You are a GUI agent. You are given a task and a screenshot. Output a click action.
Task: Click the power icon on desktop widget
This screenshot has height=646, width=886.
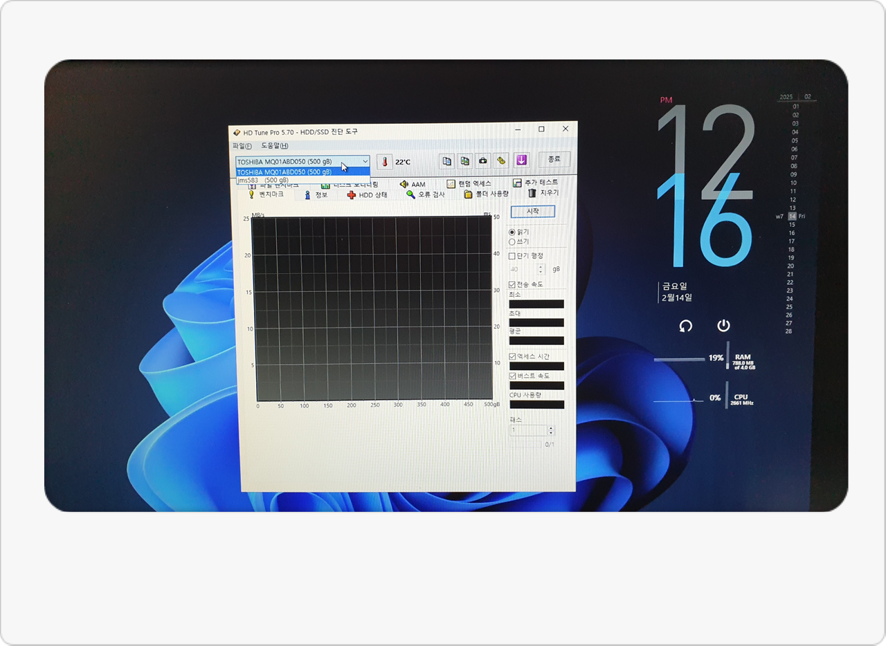coord(723,325)
